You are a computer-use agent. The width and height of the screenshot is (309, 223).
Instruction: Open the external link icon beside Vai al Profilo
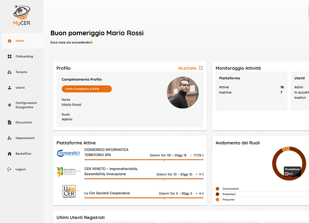pos(201,68)
